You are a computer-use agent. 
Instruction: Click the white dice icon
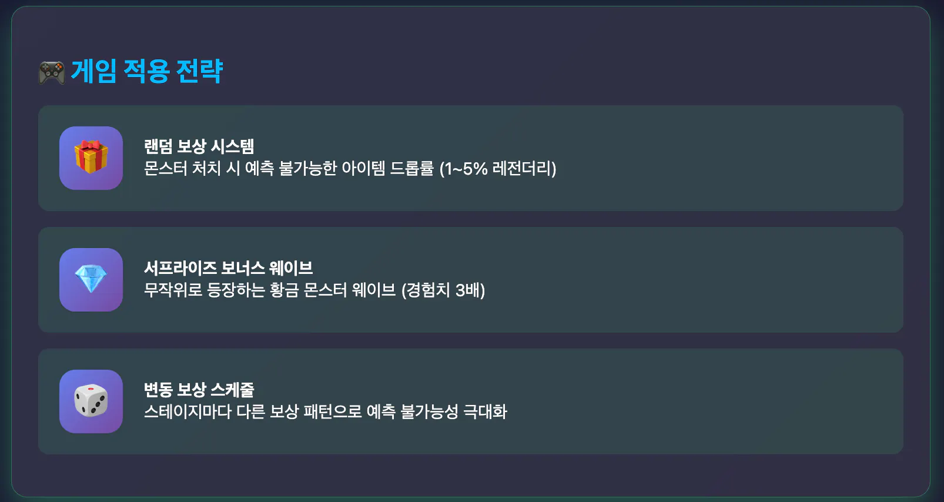91,401
